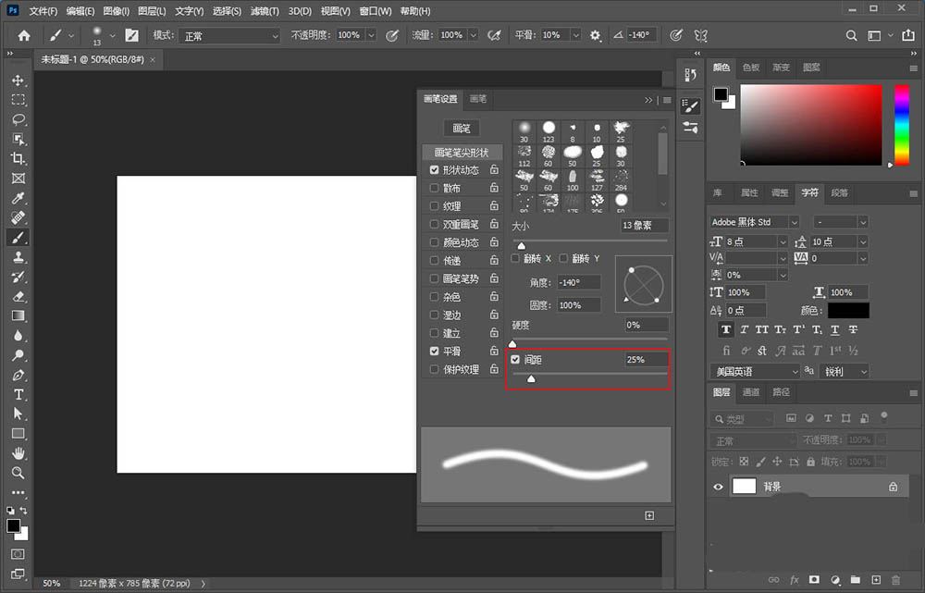Screen dimensions: 925x593
Task: Open the 模式 blend mode dropdown
Action: pos(229,35)
